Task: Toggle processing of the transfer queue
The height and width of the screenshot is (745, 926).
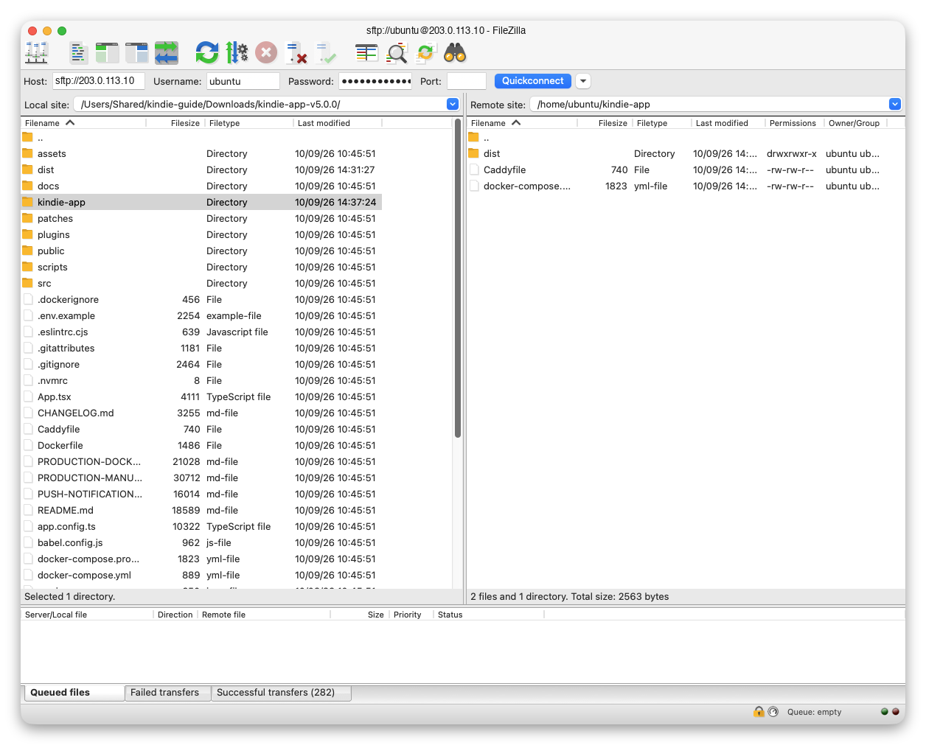Action: [x=237, y=52]
